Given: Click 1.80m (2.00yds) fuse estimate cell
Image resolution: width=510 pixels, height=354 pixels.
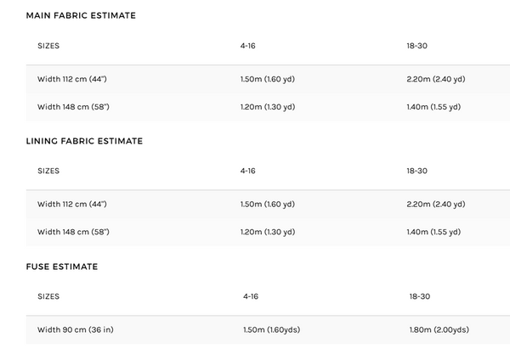Looking at the screenshot, I should [439, 329].
